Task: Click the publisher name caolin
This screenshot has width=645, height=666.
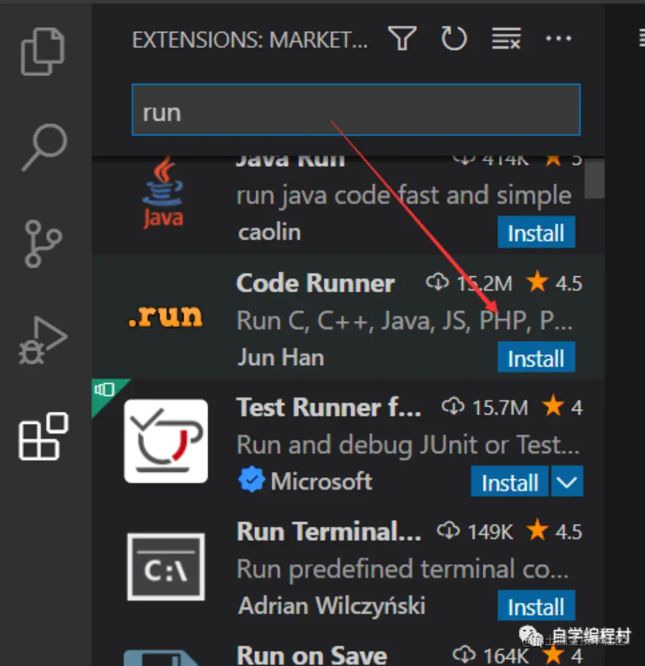Action: (x=269, y=232)
